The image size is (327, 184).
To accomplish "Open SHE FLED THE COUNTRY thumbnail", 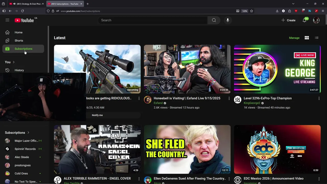I will click(x=187, y=149).
